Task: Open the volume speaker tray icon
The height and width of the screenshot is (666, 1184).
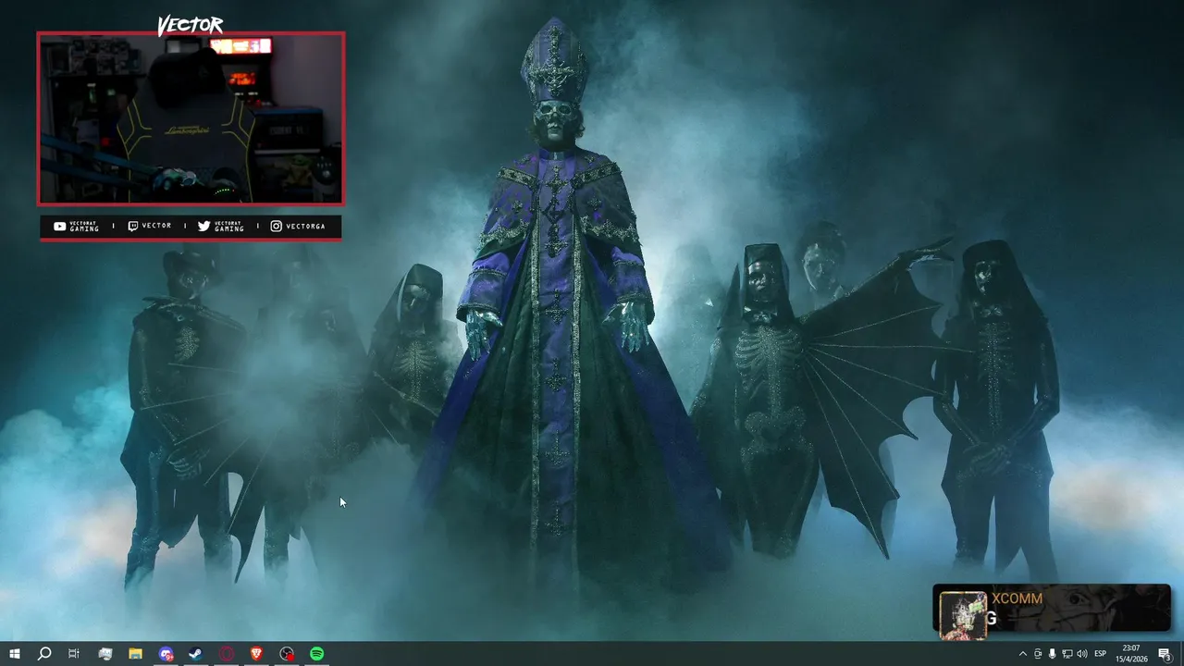Action: coord(1082,654)
